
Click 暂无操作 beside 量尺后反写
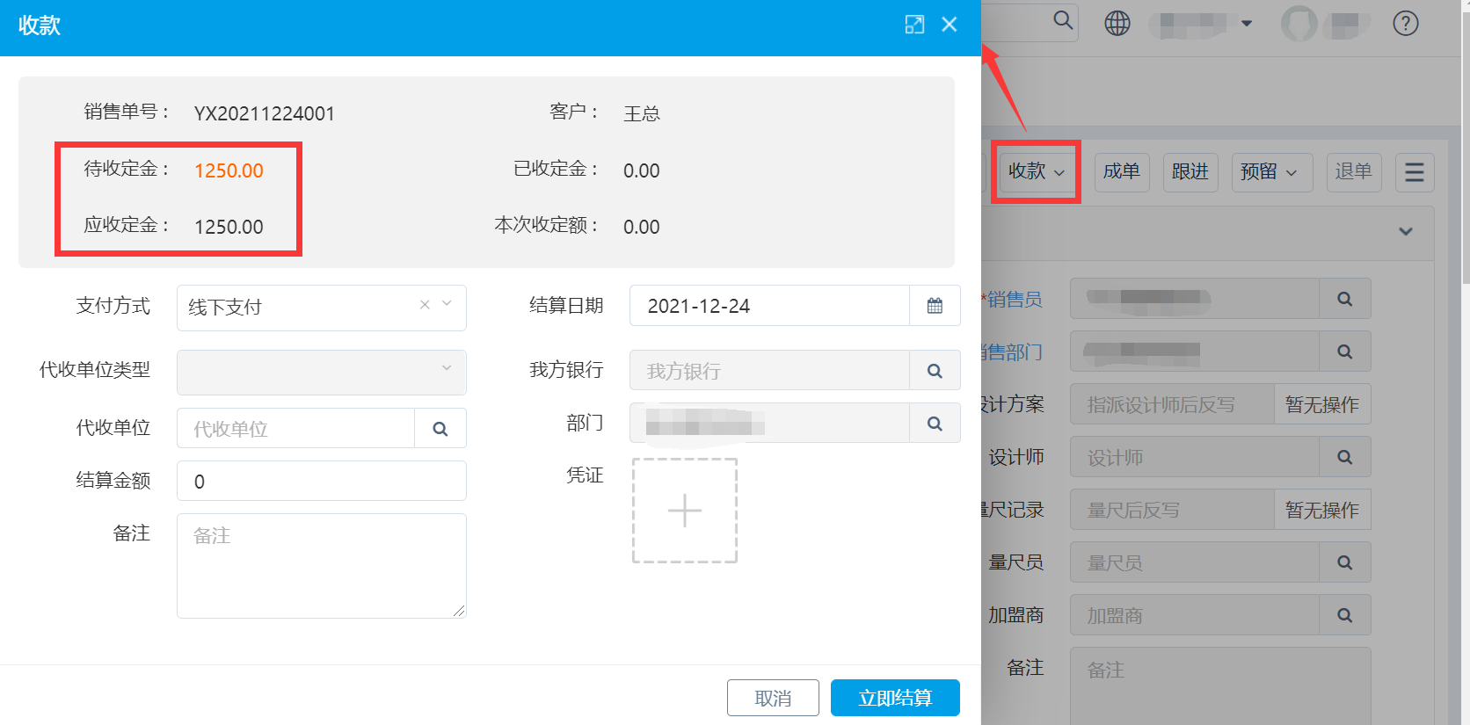tap(1322, 510)
